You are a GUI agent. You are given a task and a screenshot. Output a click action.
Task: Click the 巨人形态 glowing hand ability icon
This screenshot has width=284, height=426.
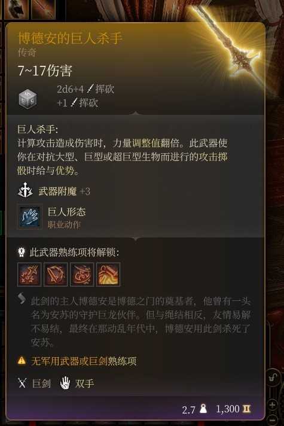29,217
